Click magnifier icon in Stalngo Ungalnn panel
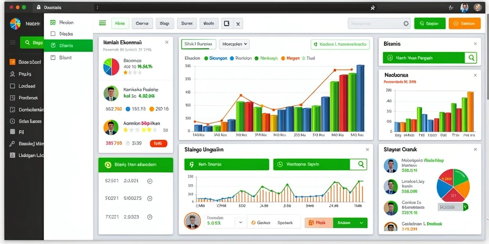The width and height of the screenshot is (489, 244). (361, 164)
